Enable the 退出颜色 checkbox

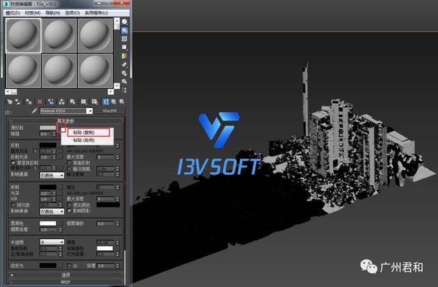(69, 205)
